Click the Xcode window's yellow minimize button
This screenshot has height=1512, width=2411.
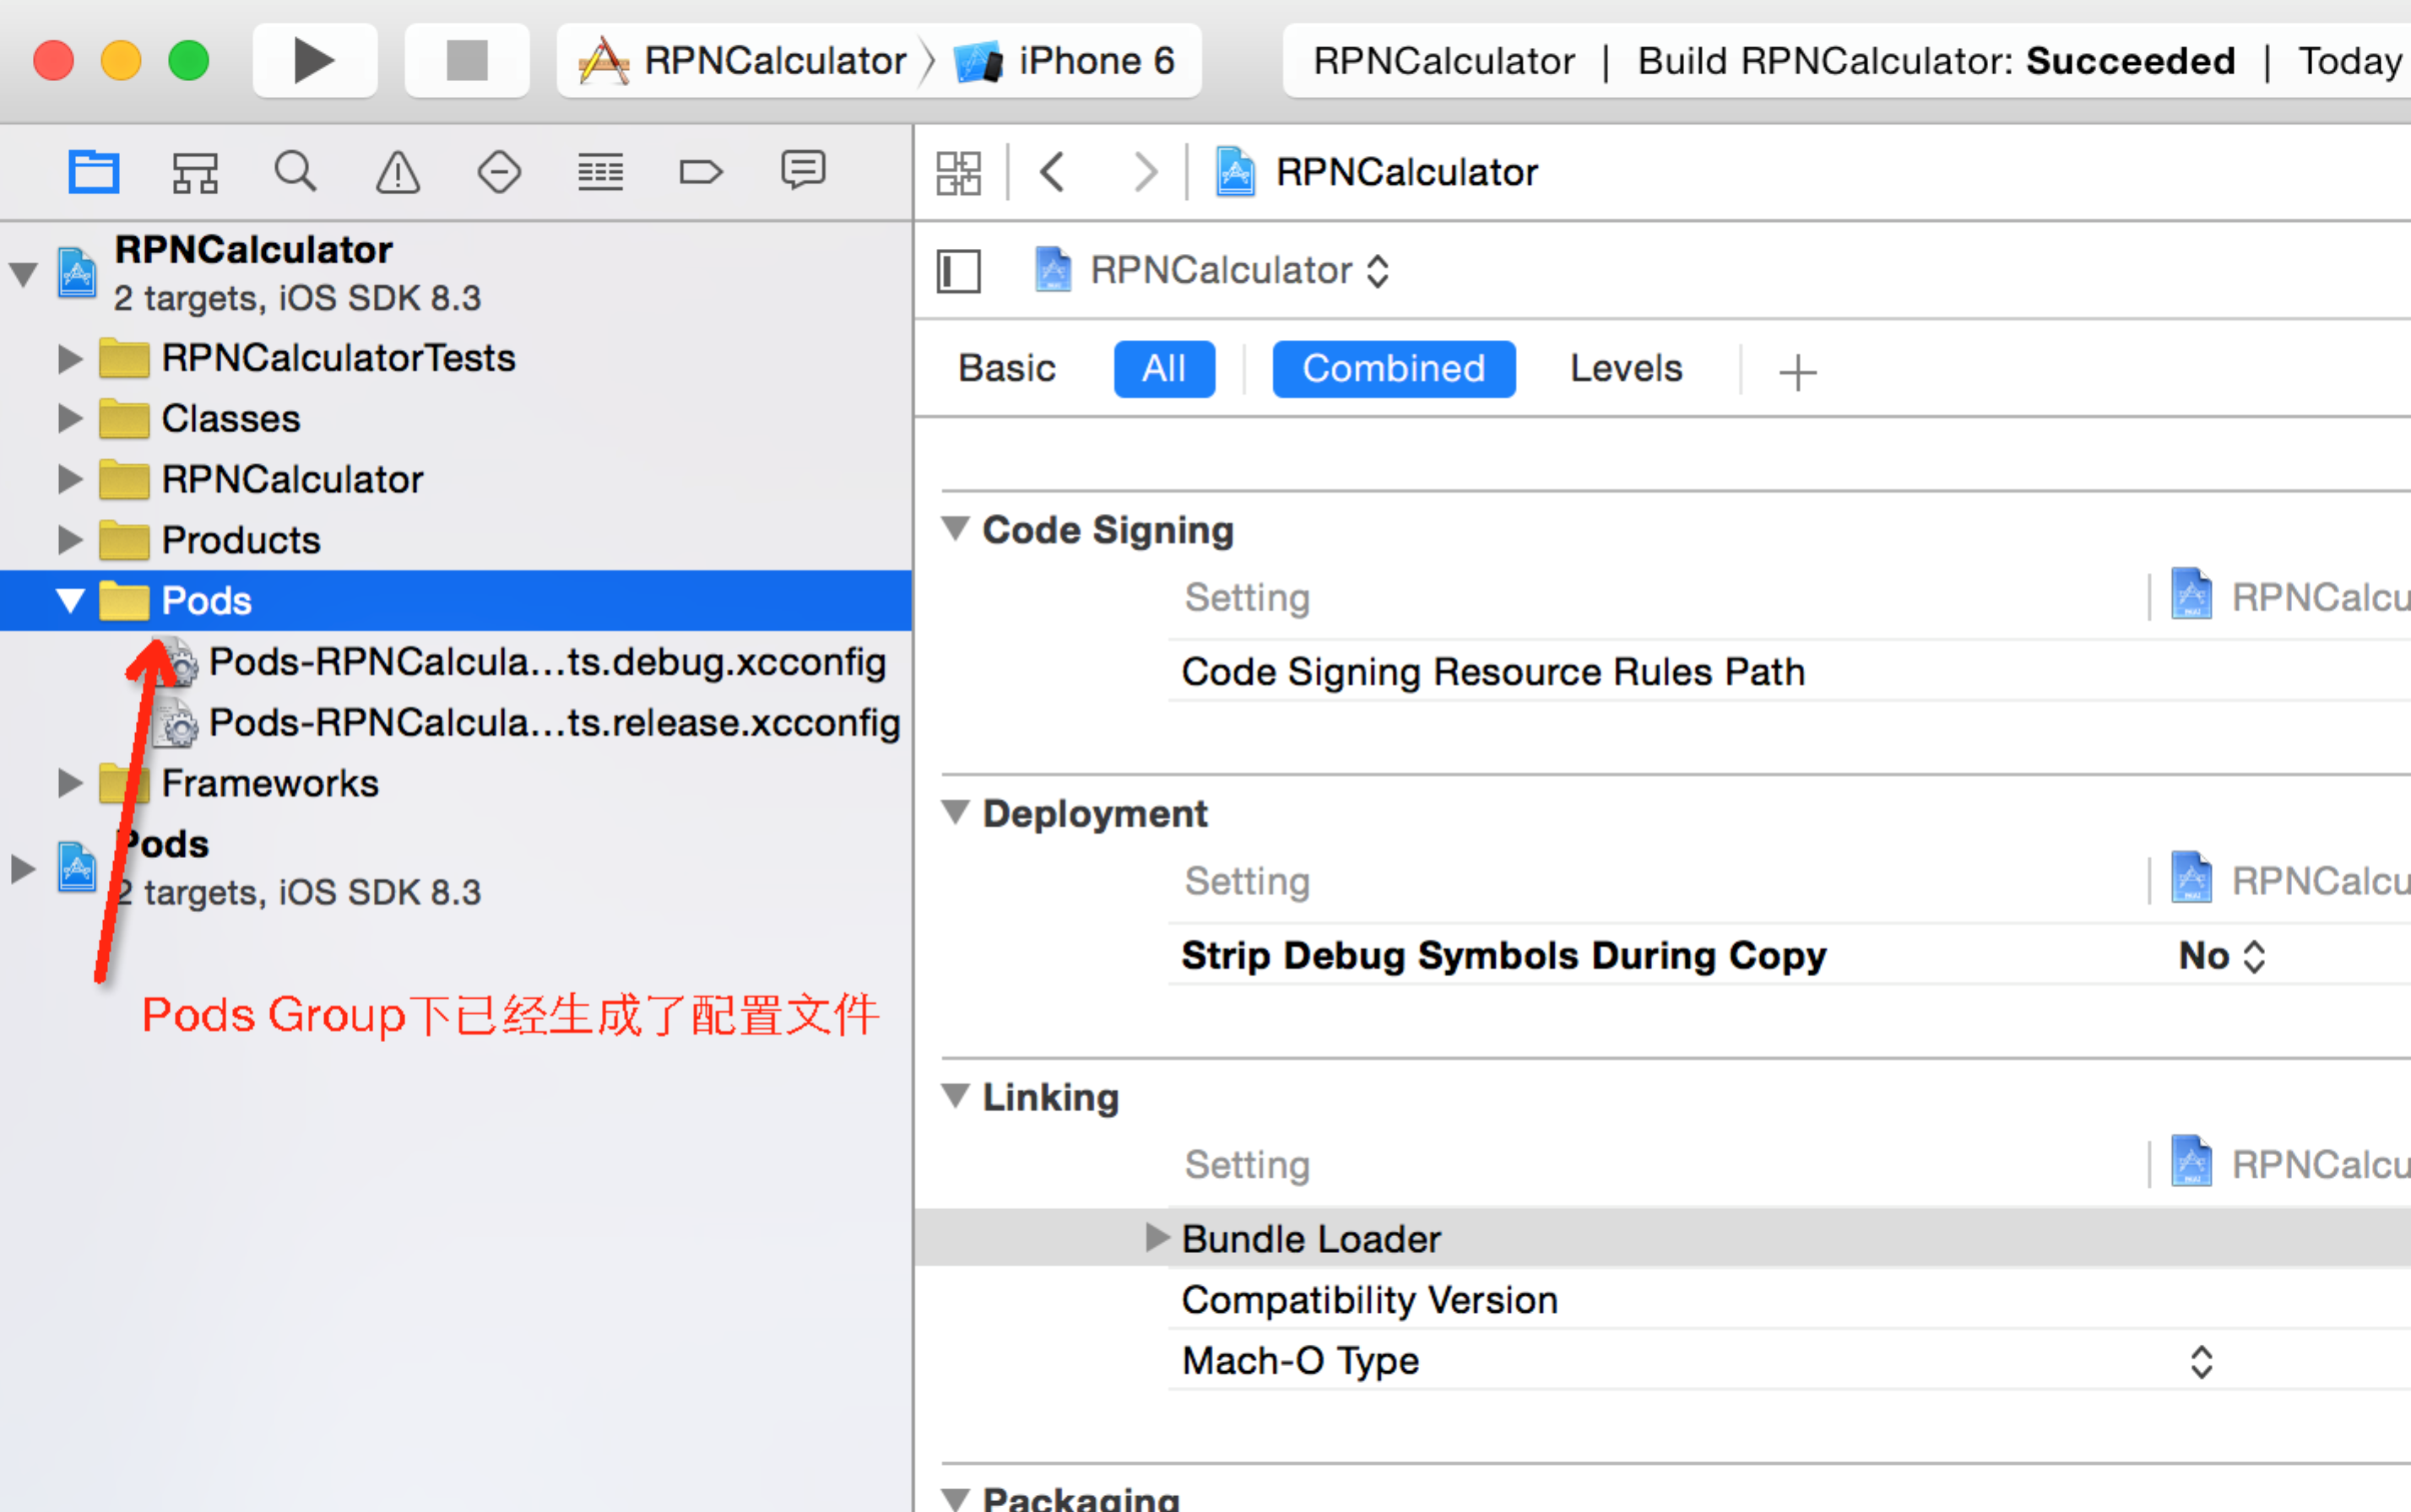click(121, 61)
